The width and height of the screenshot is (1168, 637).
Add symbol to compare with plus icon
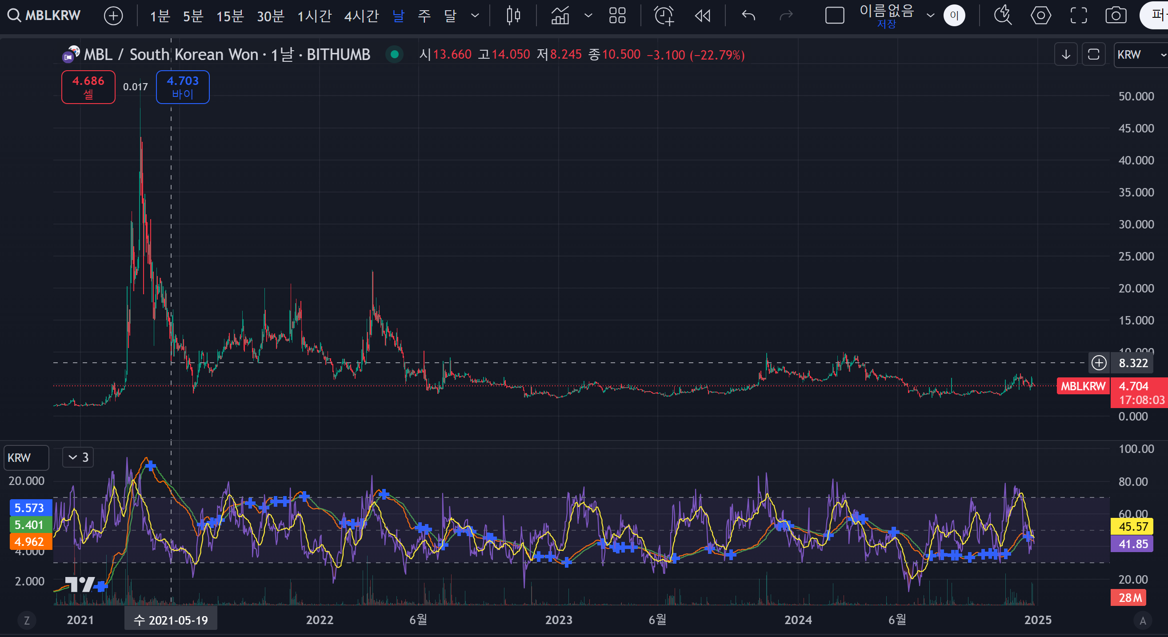113,16
